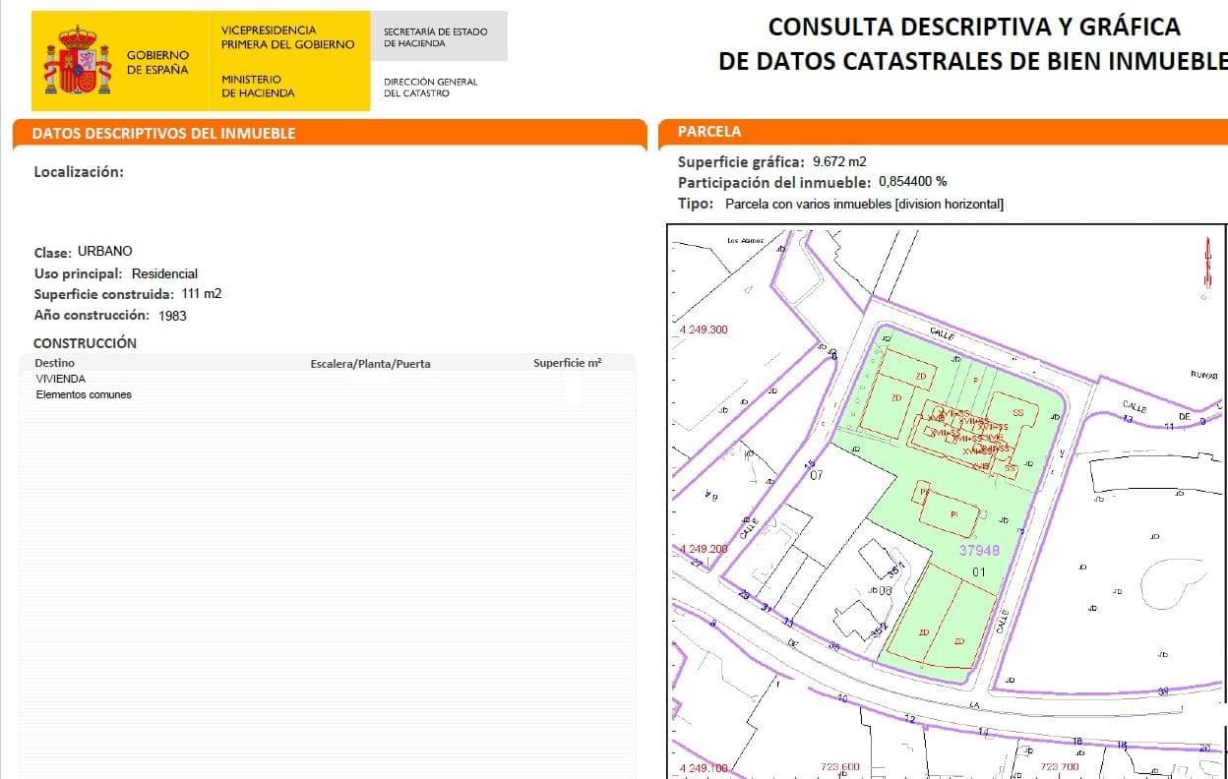The width and height of the screenshot is (1228, 779).
Task: Click the P label between the buildings
Action: [x=975, y=380]
